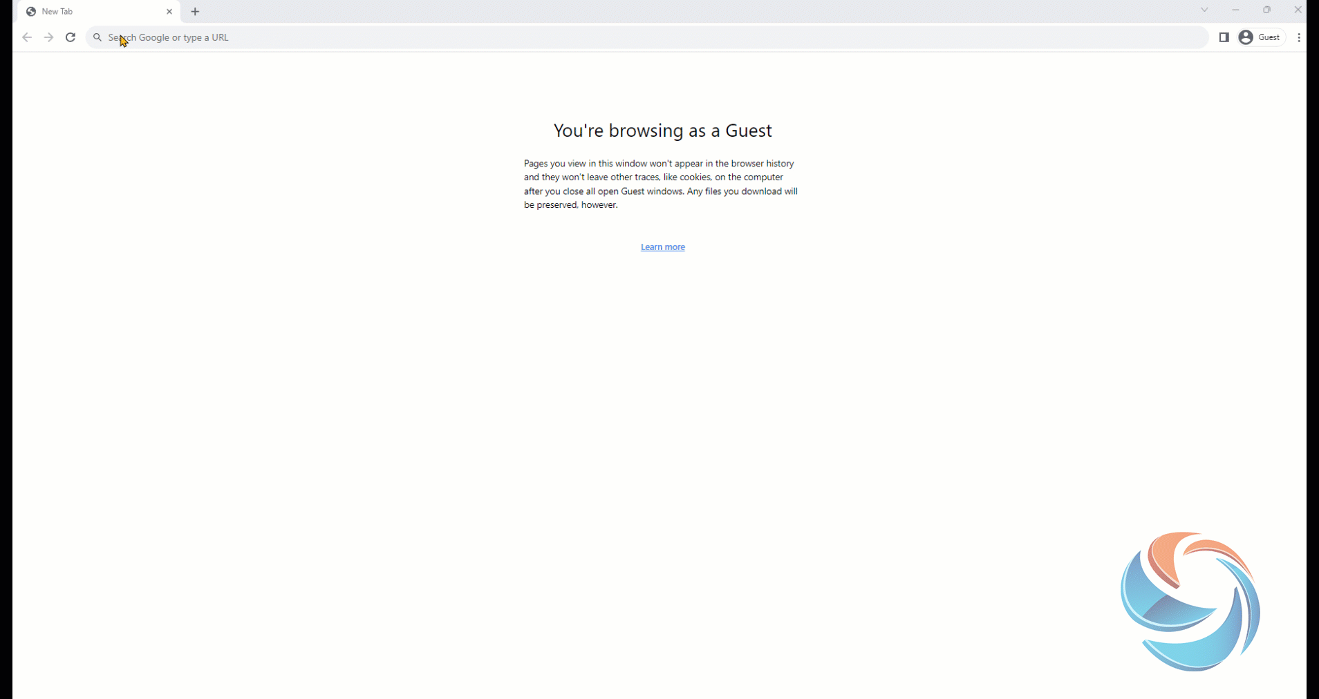Close the New Tab tab
Viewport: 1319px width, 699px height.
pyautogui.click(x=169, y=12)
